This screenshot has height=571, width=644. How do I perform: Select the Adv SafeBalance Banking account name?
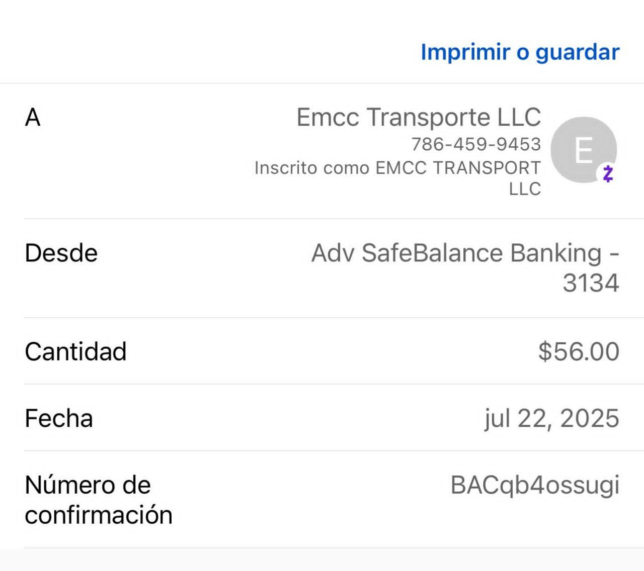456,253
